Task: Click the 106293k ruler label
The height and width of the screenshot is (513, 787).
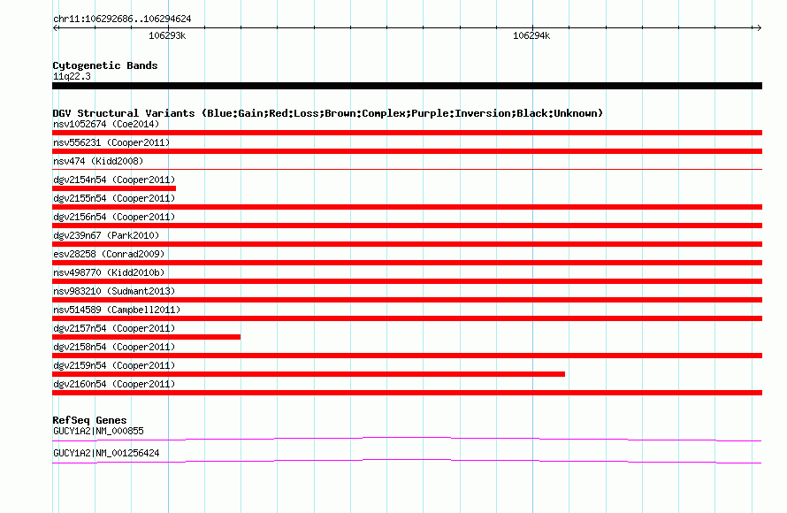Action: (x=167, y=35)
